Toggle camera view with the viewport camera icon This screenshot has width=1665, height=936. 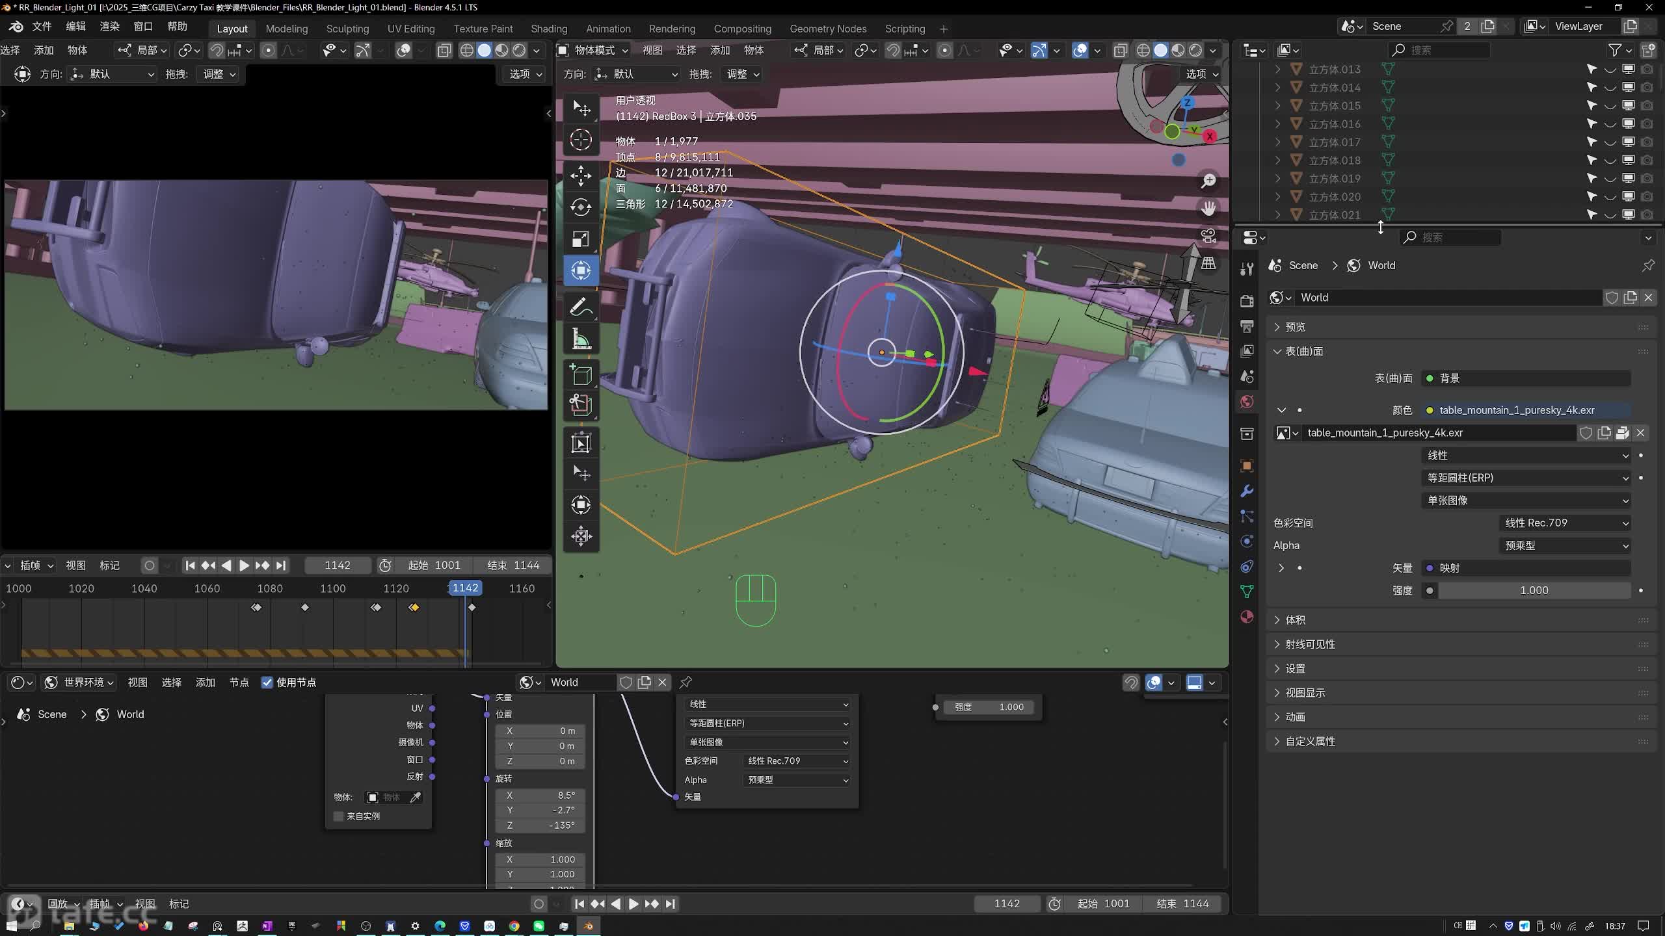(x=1208, y=236)
